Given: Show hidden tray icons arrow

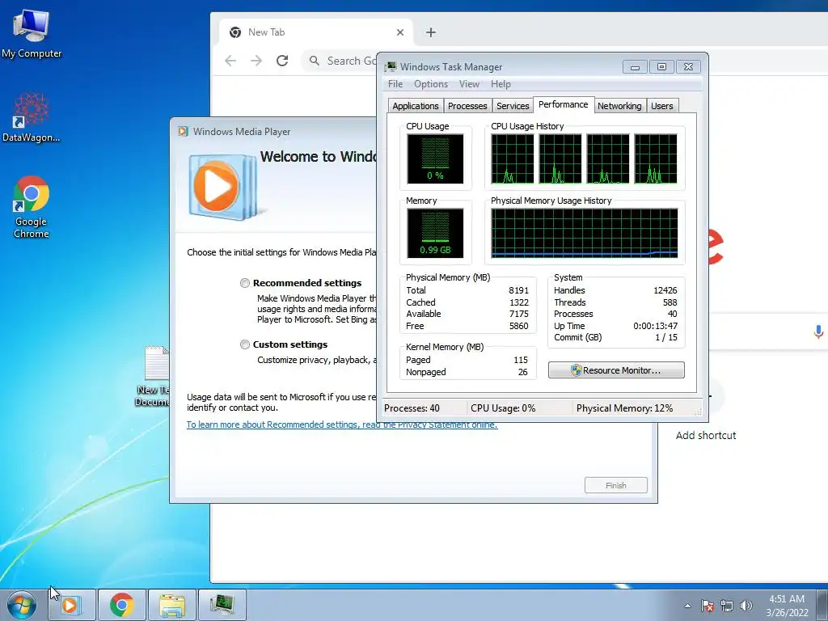Looking at the screenshot, I should pos(687,606).
